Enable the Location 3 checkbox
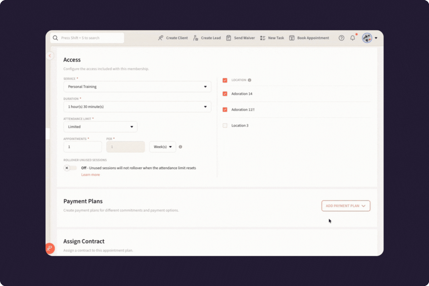Image resolution: width=429 pixels, height=286 pixels. click(225, 125)
